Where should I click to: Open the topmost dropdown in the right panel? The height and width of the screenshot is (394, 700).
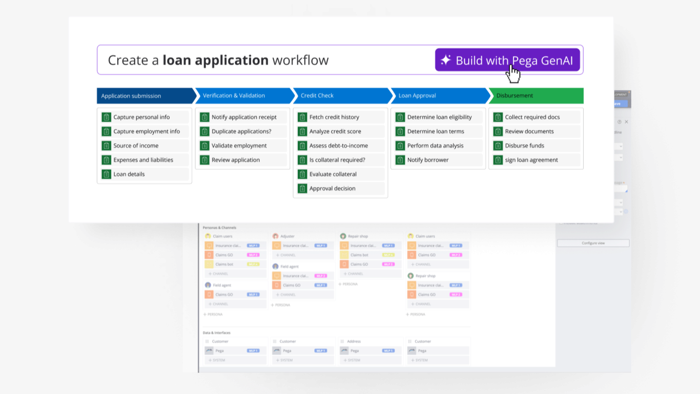620,147
